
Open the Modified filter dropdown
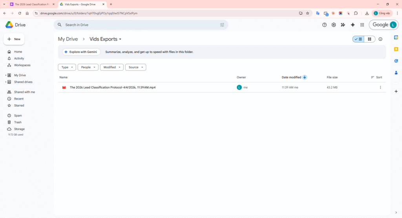[111, 67]
